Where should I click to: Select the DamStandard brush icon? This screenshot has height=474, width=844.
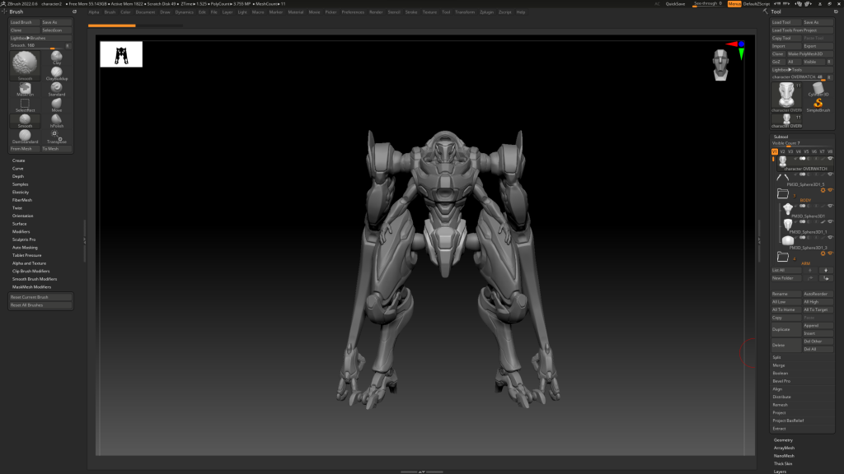coord(25,135)
